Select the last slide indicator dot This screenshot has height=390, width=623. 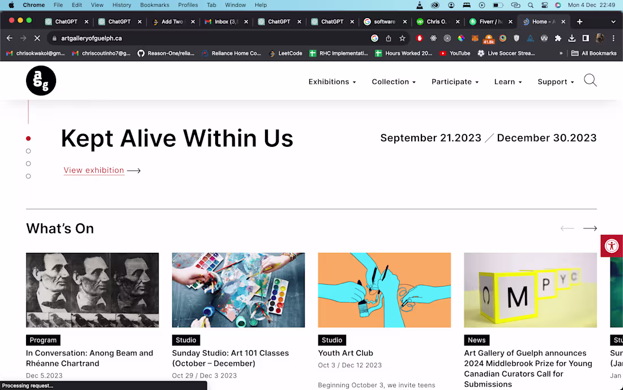tap(28, 176)
